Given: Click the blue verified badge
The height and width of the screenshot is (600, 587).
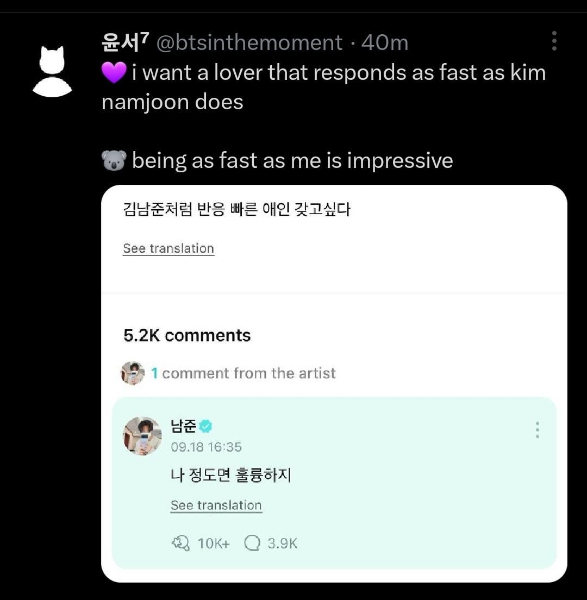Looking at the screenshot, I should 205,427.
